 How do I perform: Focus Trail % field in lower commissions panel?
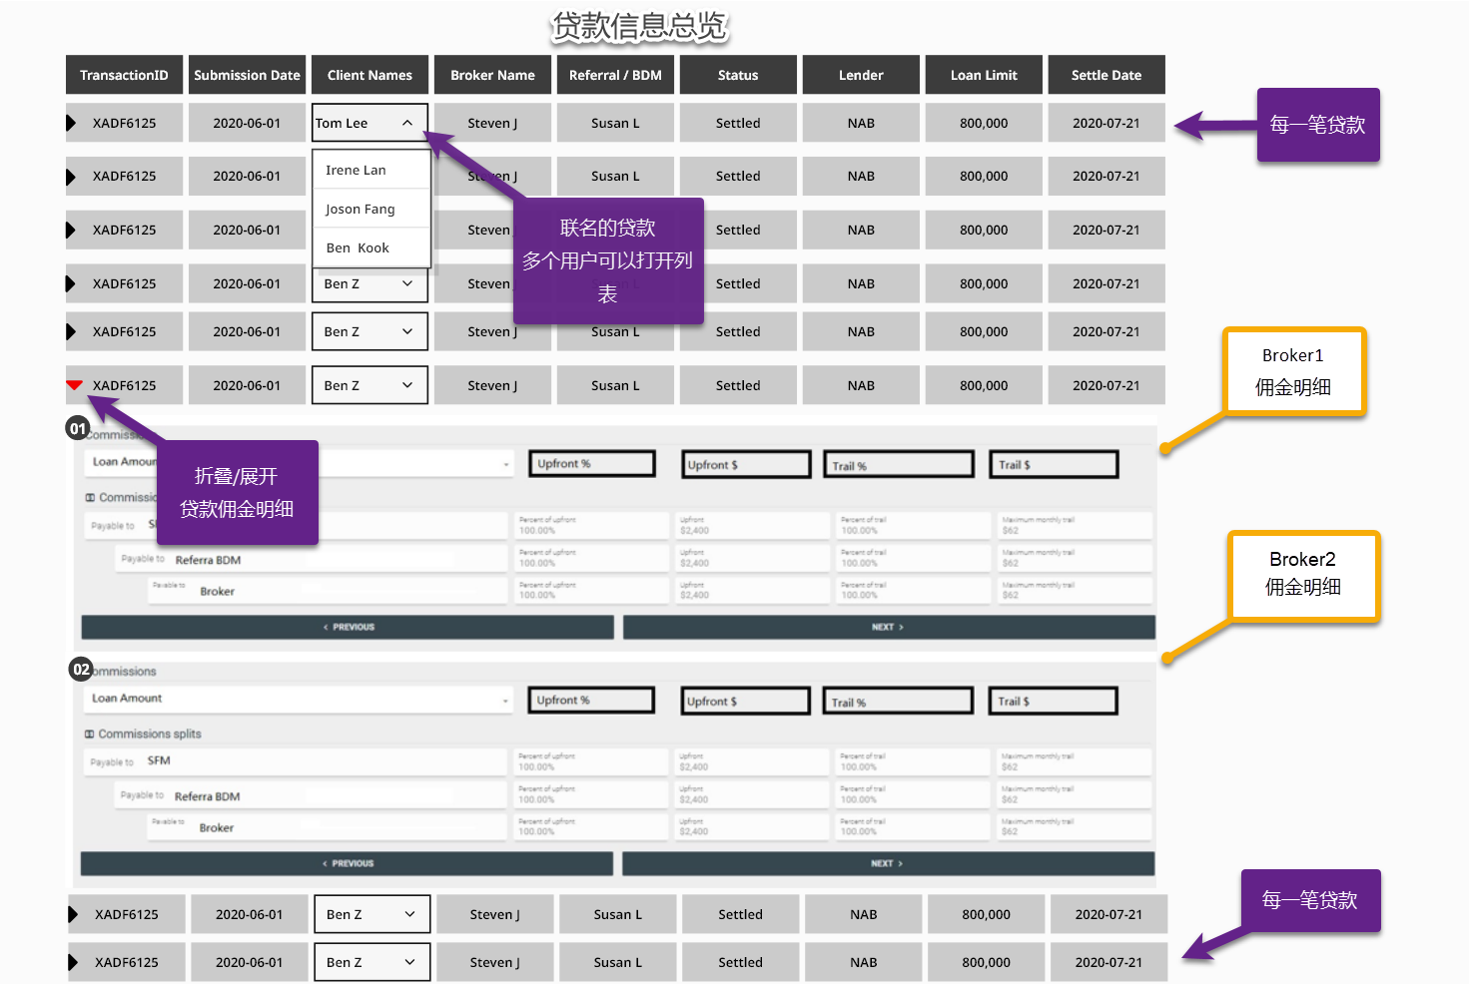(x=898, y=702)
